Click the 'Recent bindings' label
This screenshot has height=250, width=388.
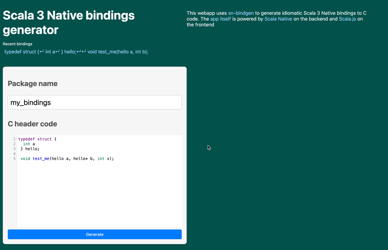(x=17, y=44)
